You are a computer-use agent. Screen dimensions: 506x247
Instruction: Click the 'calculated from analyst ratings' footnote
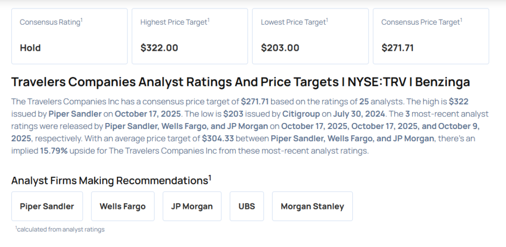tap(60, 229)
